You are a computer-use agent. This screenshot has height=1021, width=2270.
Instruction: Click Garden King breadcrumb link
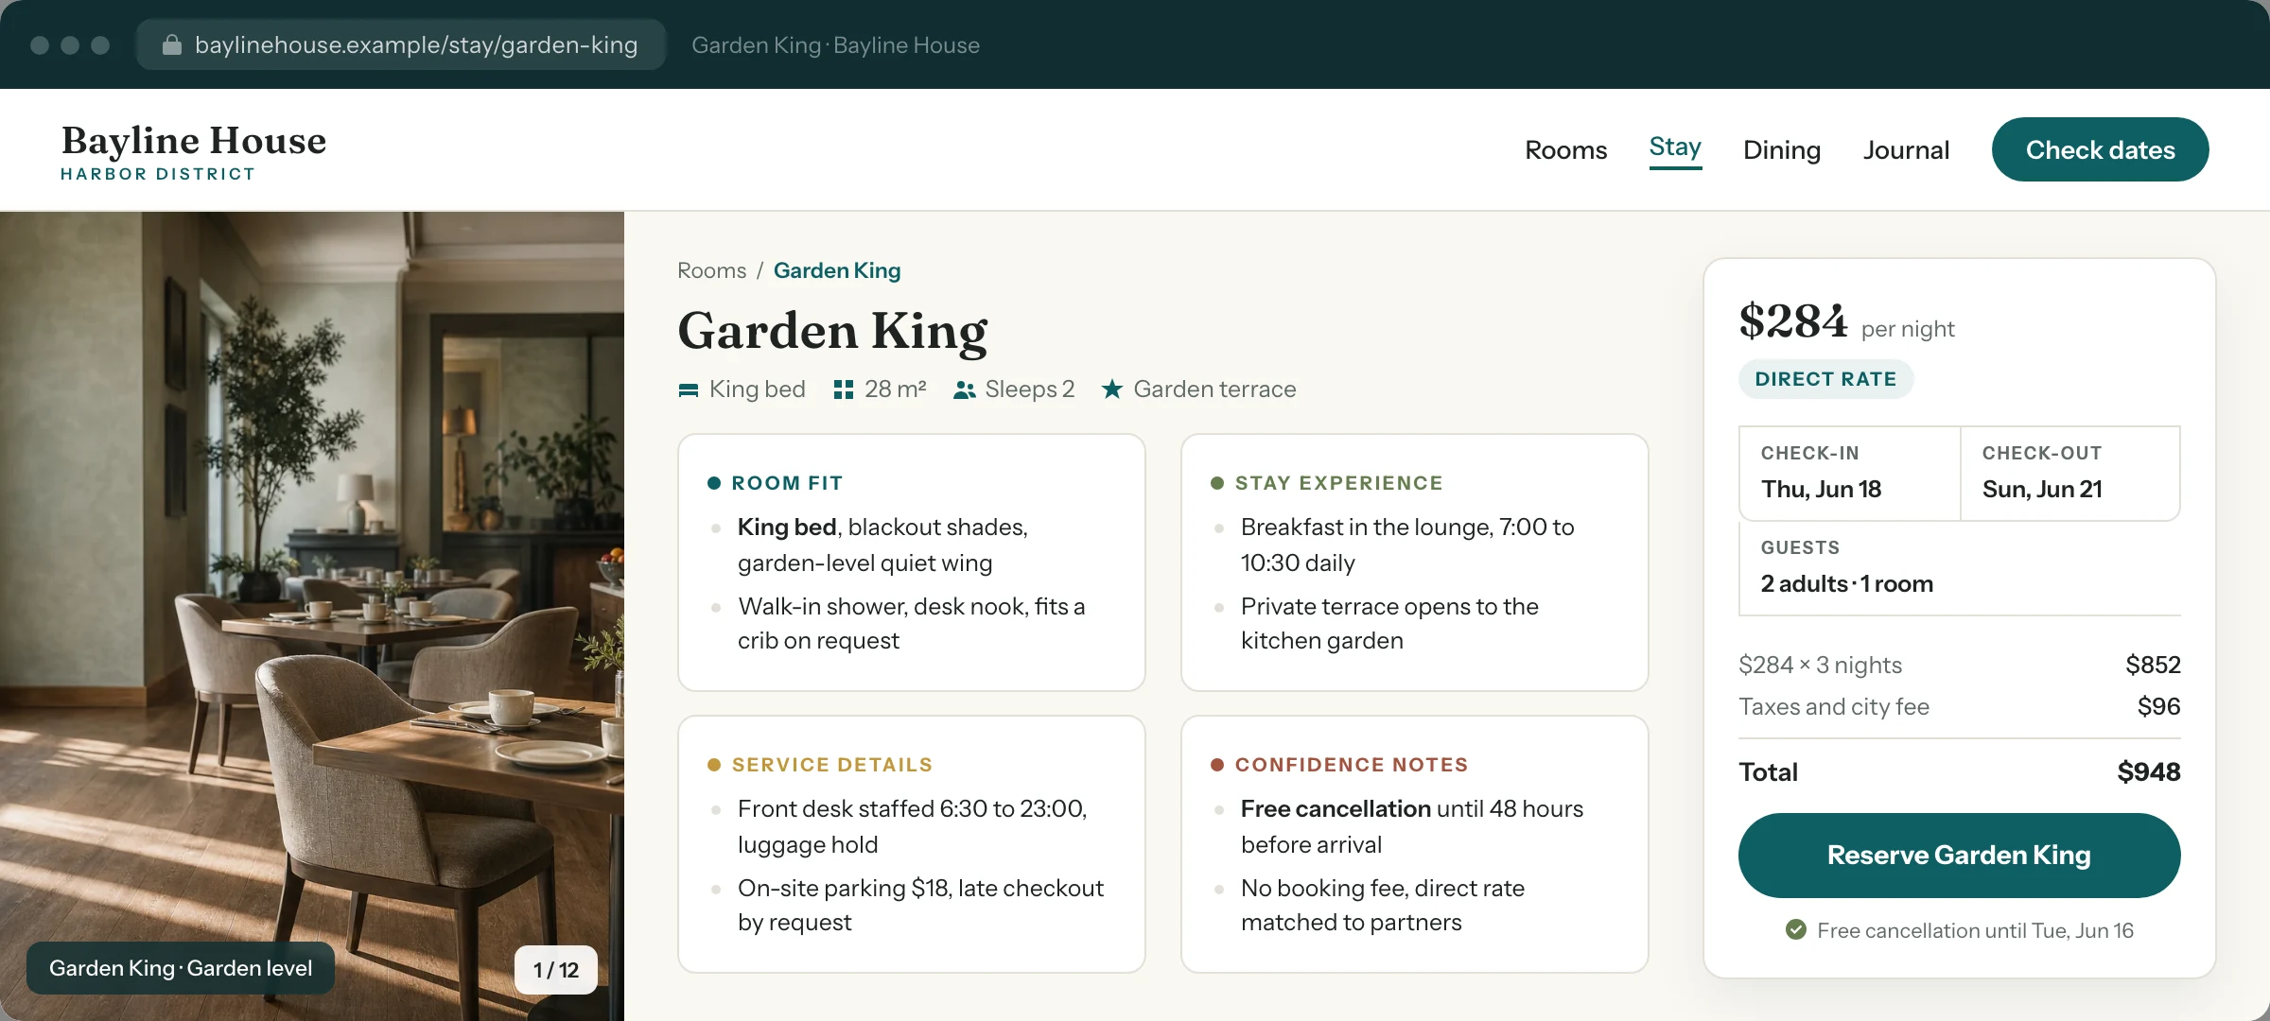coord(837,270)
